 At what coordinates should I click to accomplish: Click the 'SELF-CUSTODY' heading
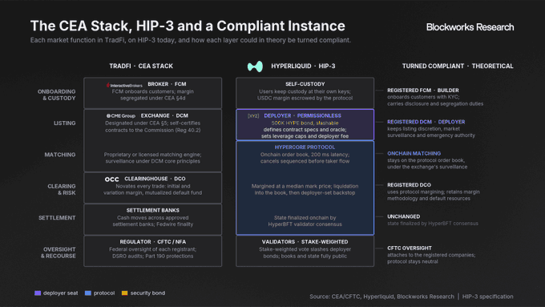(x=305, y=84)
